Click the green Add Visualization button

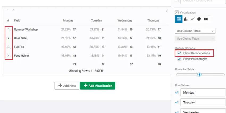[98, 86]
